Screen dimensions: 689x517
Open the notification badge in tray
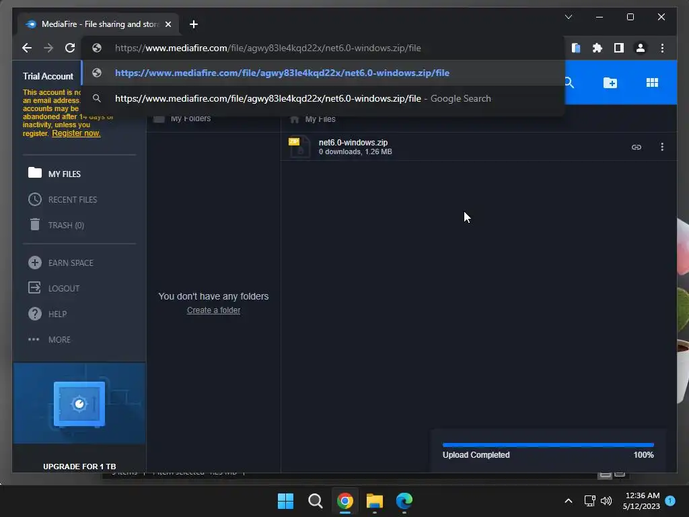pyautogui.click(x=670, y=501)
